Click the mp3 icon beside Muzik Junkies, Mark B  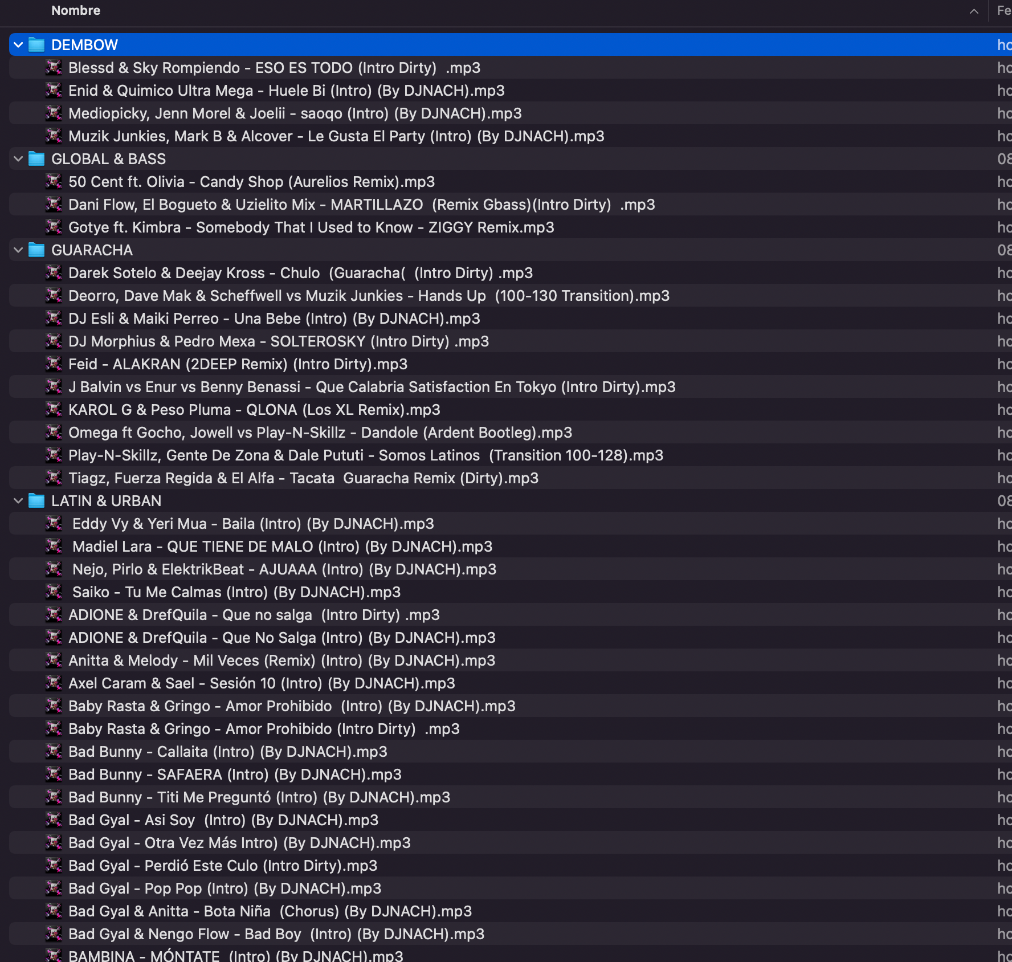coord(54,136)
